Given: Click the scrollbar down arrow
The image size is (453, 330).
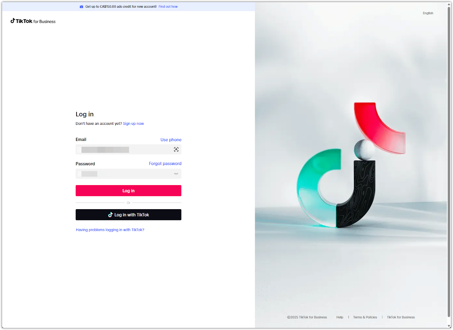Looking at the screenshot, I should (449, 326).
